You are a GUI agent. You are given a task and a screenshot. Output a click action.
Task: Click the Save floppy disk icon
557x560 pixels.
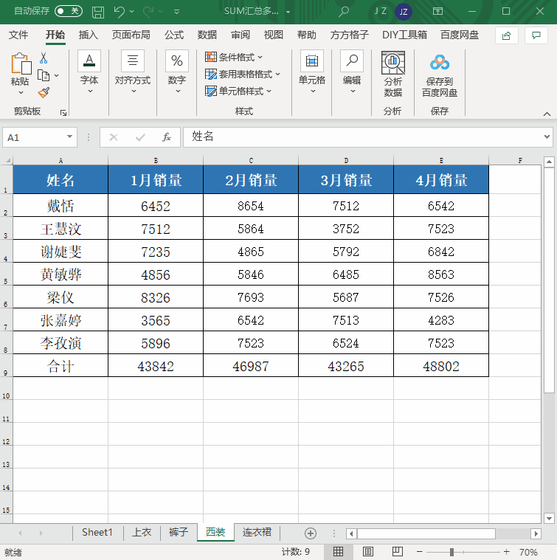[98, 12]
